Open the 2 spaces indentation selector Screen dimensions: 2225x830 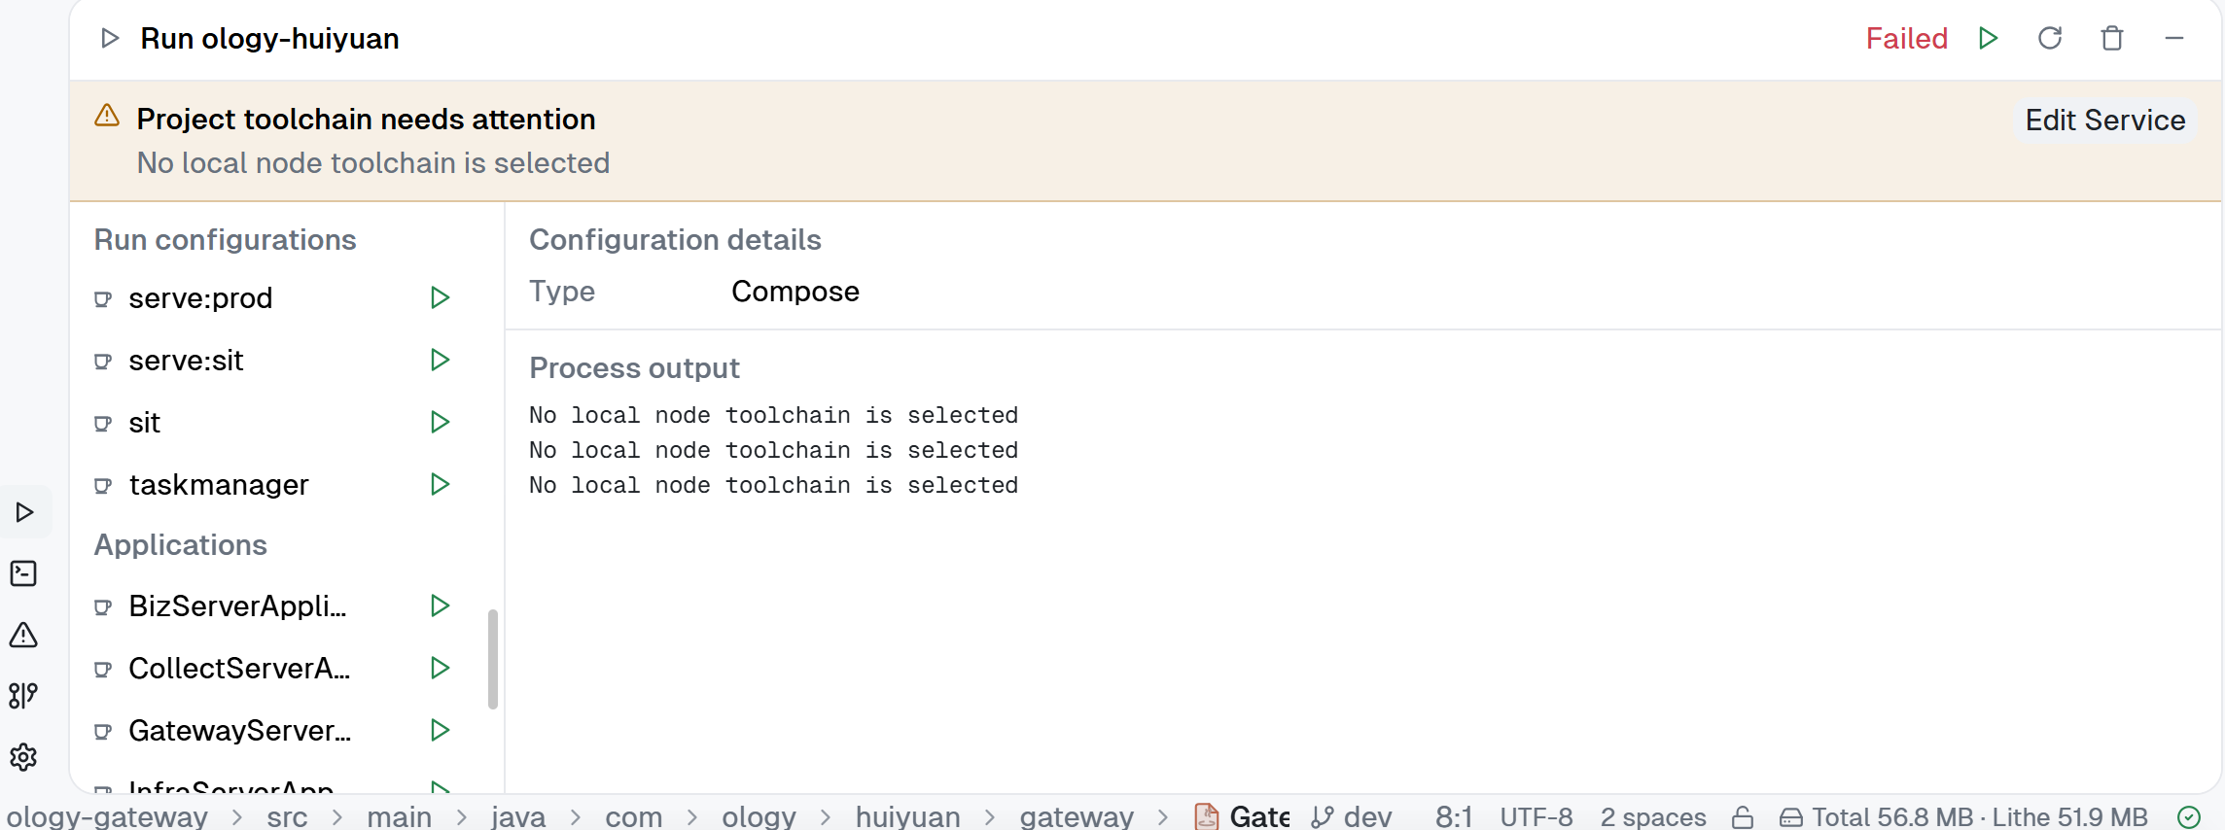tap(1653, 816)
